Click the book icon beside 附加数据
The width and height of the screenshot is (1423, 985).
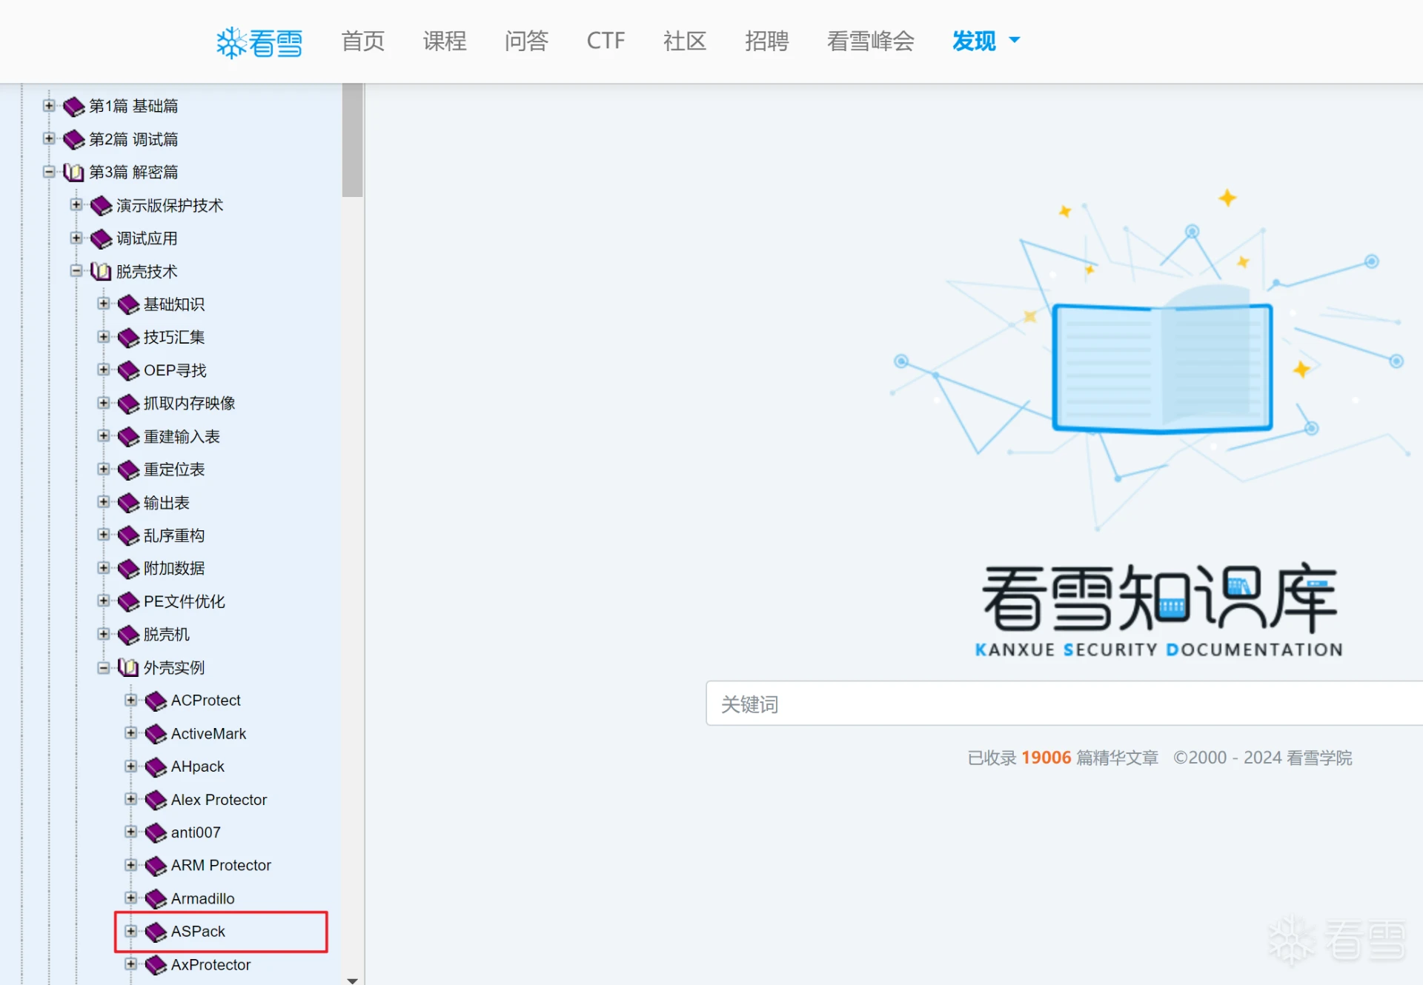[129, 569]
